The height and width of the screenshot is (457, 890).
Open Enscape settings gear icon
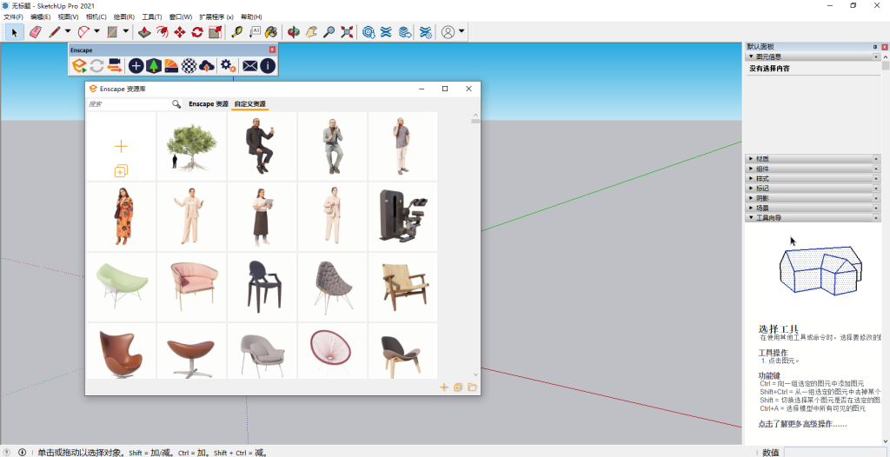(228, 65)
